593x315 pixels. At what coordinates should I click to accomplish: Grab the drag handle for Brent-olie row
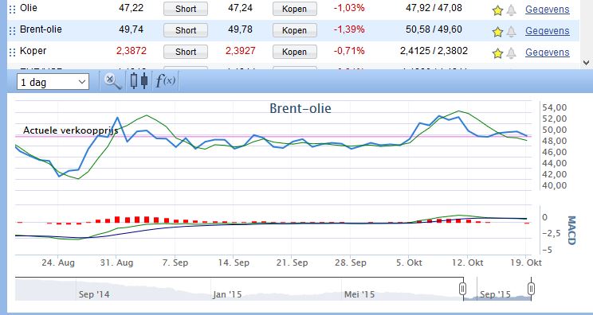coord(13,31)
